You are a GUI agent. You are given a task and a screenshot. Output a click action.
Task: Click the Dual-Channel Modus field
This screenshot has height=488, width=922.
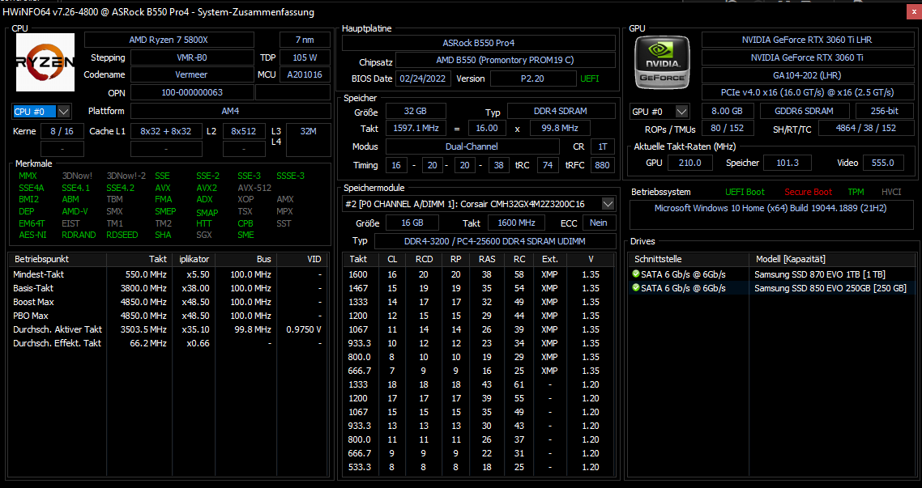472,146
